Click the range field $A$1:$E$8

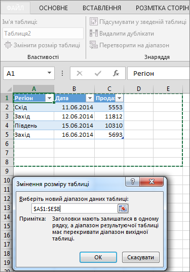74,209
